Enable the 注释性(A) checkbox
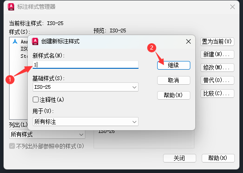 [x=35, y=100]
